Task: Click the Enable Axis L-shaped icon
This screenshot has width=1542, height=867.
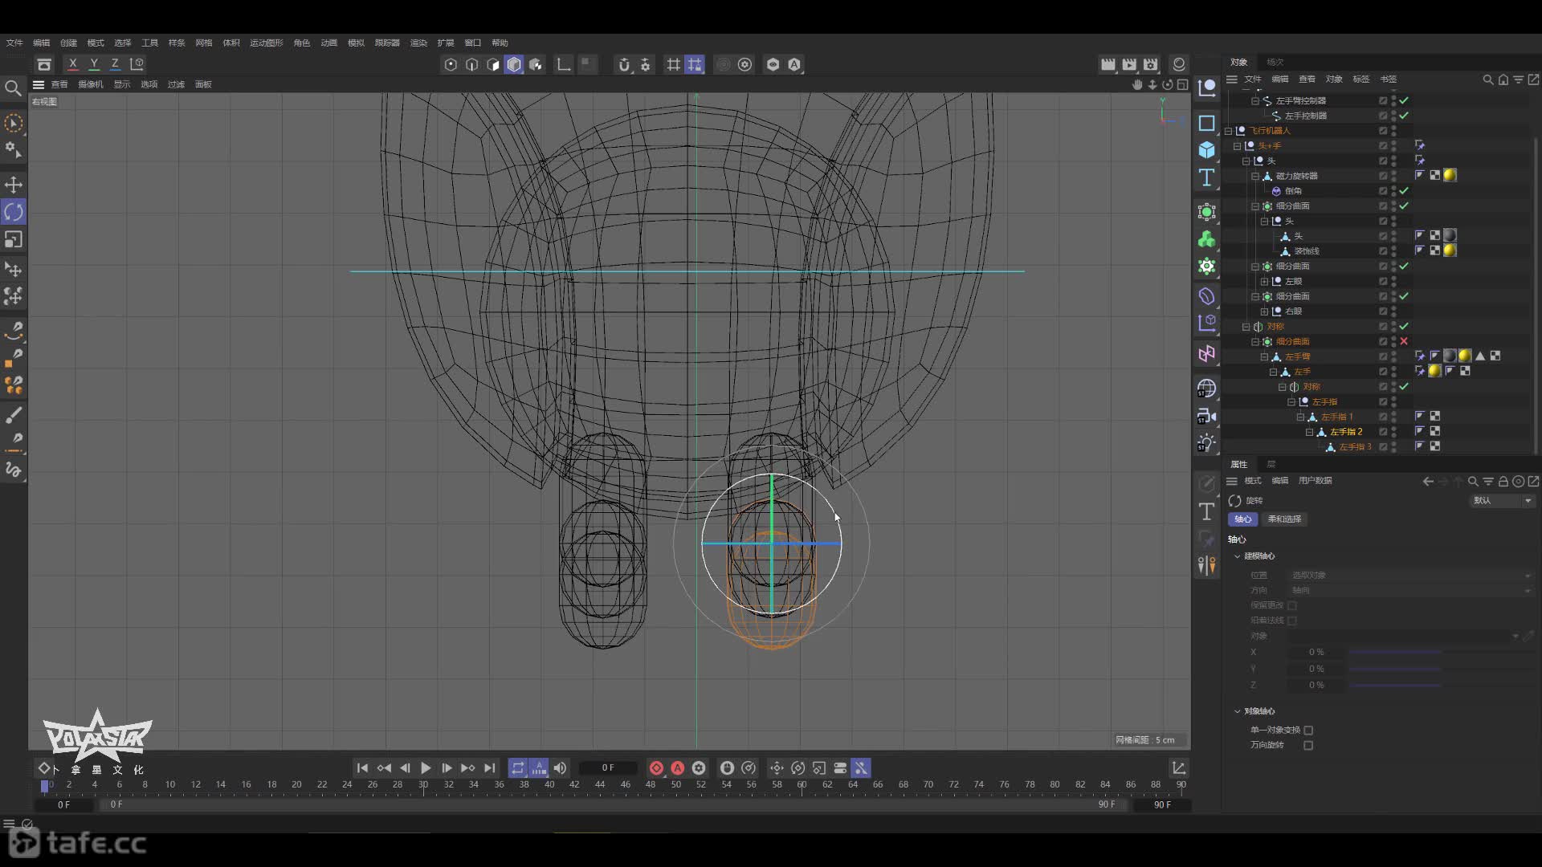Action: point(564,65)
